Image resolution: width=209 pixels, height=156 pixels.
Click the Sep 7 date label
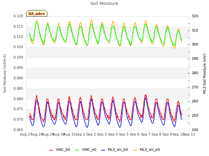[146, 134]
